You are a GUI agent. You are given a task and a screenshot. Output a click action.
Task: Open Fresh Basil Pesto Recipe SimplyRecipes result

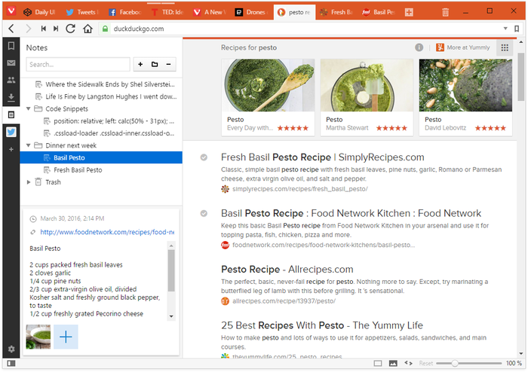[x=322, y=157]
